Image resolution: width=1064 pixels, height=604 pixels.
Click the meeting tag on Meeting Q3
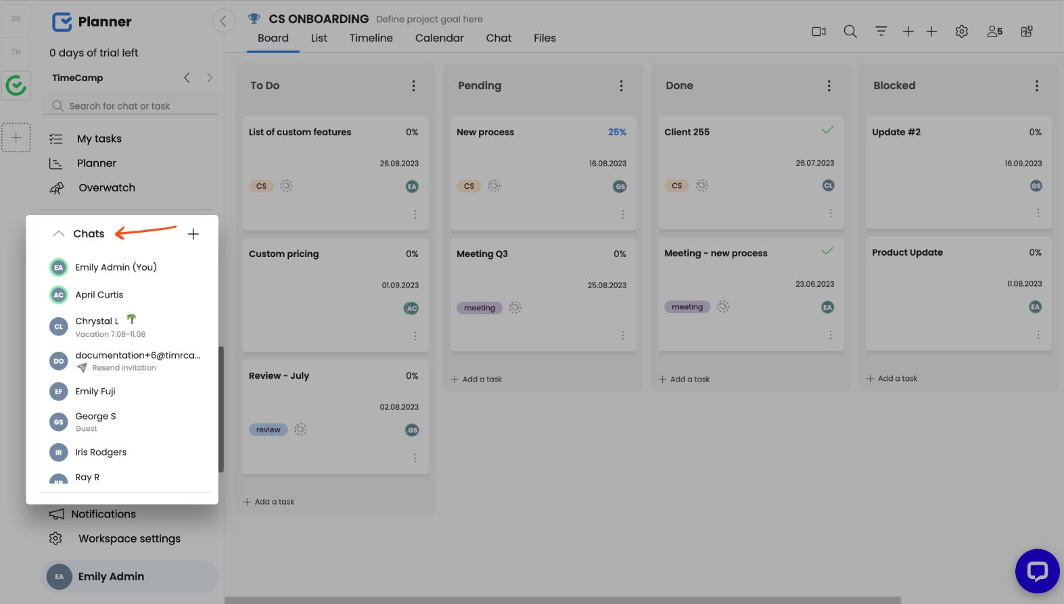point(480,308)
